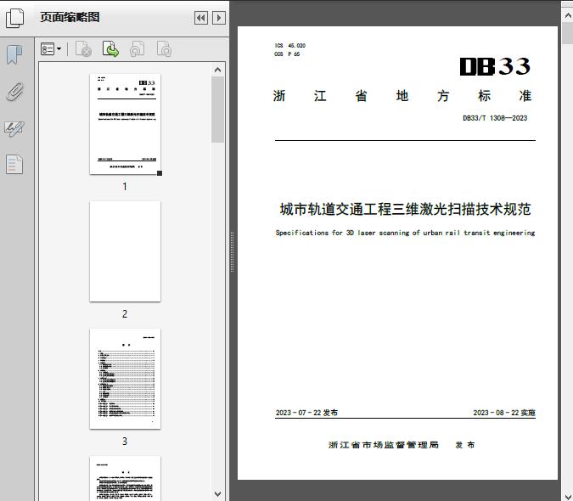This screenshot has width=573, height=501.
Task: Click the rotate pages counterclockwise icon
Action: tap(137, 49)
